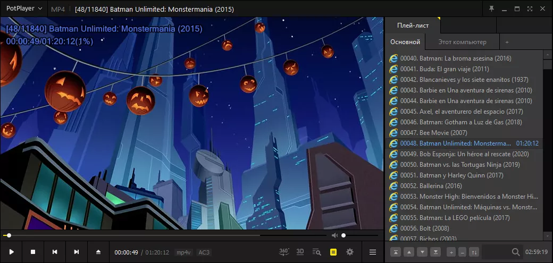Move the playlist item down
This screenshot has height=263, width=553.
click(x=423, y=252)
